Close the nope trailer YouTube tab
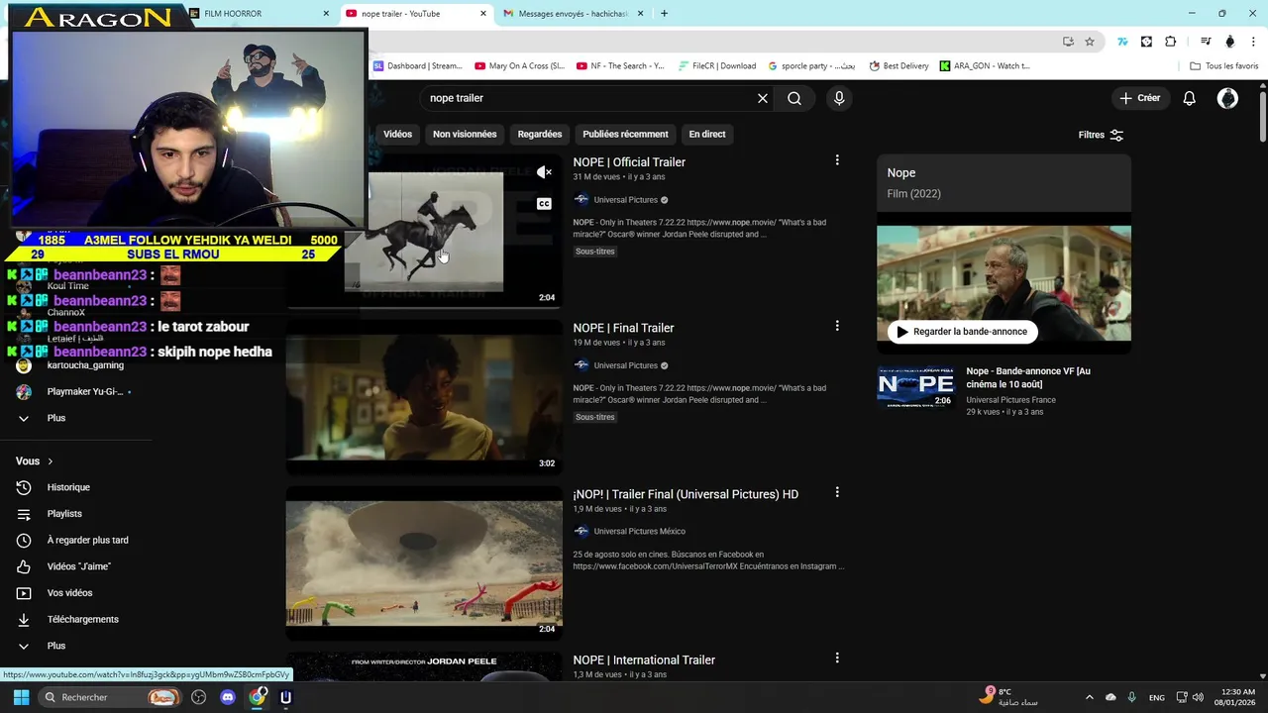 coord(483,14)
